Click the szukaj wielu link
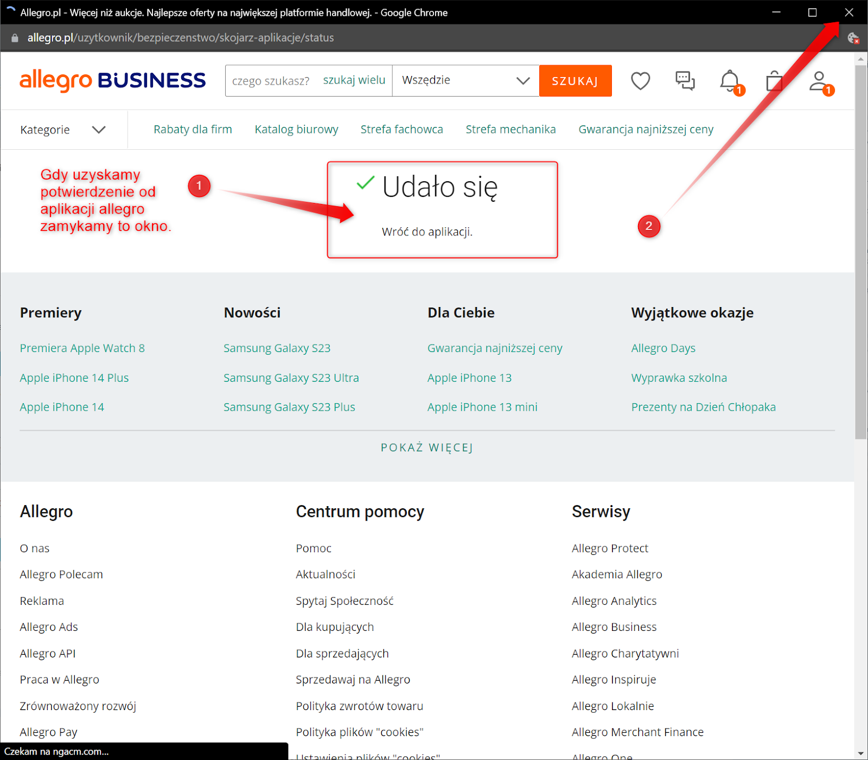This screenshot has height=760, width=868. pyautogui.click(x=354, y=80)
